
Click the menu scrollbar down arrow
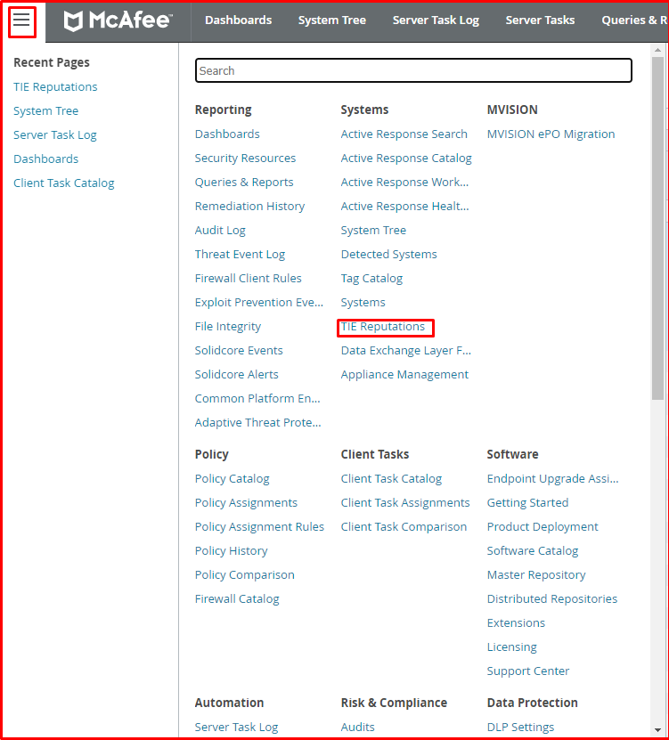coord(657,730)
